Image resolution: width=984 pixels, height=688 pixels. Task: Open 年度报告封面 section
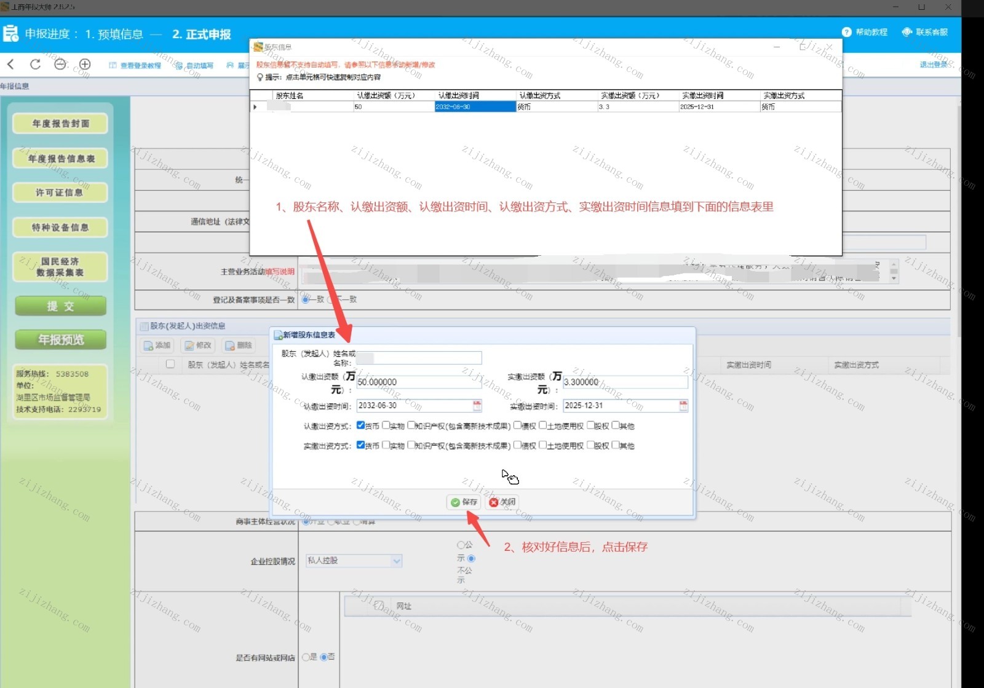tap(60, 124)
